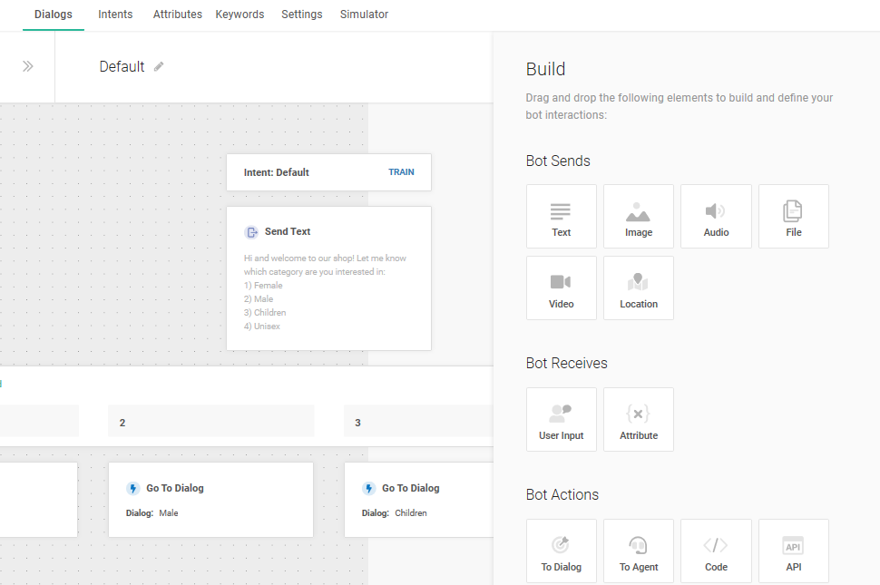Select the Text element in Bot Sends
This screenshot has width=880, height=585.
tap(561, 217)
